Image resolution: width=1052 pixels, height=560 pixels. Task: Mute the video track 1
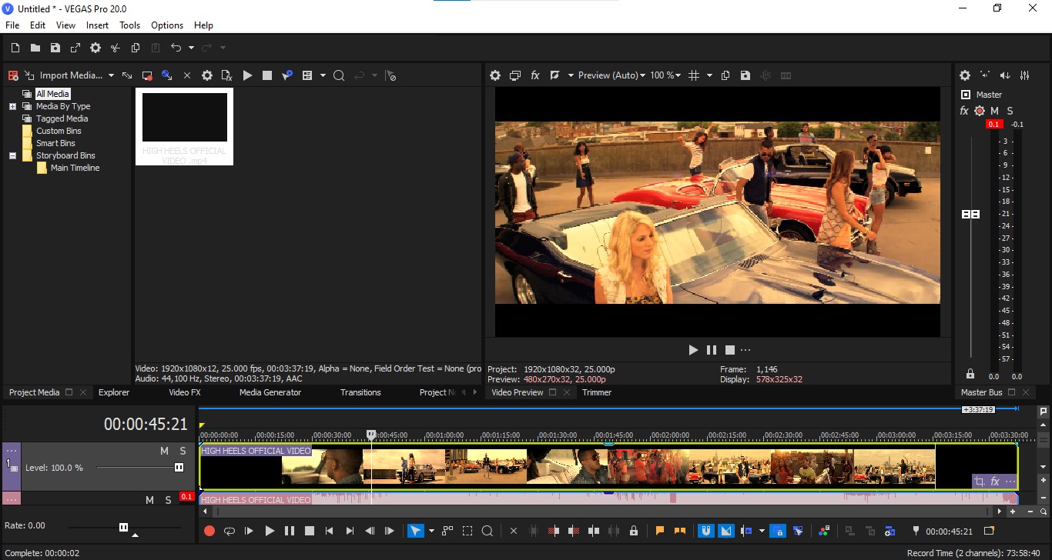tap(164, 451)
